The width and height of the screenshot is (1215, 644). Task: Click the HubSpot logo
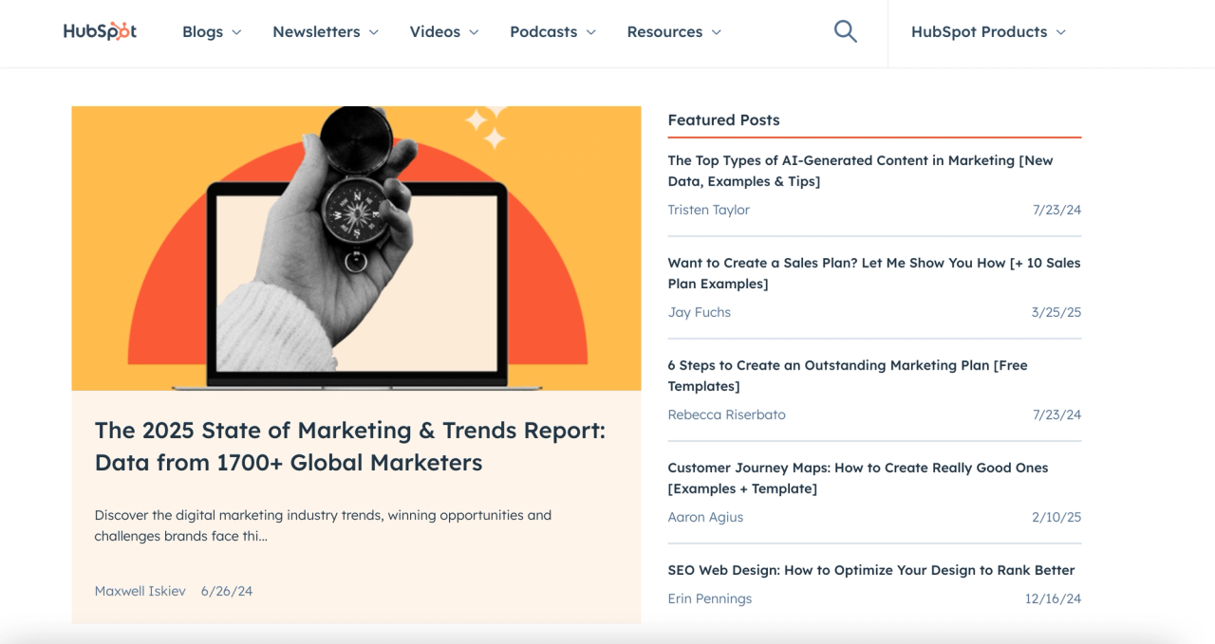[99, 30]
